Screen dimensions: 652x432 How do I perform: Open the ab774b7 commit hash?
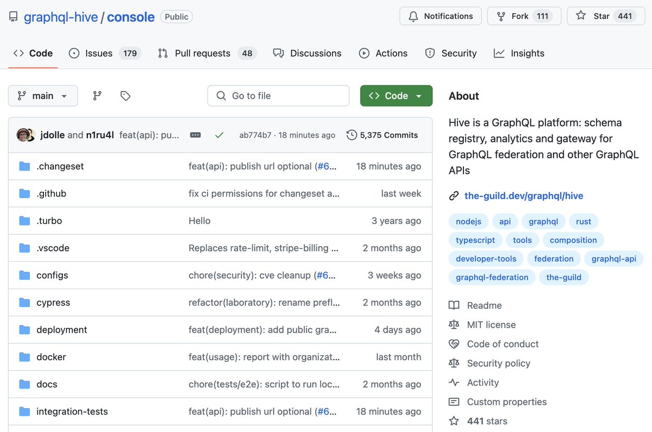(x=255, y=135)
